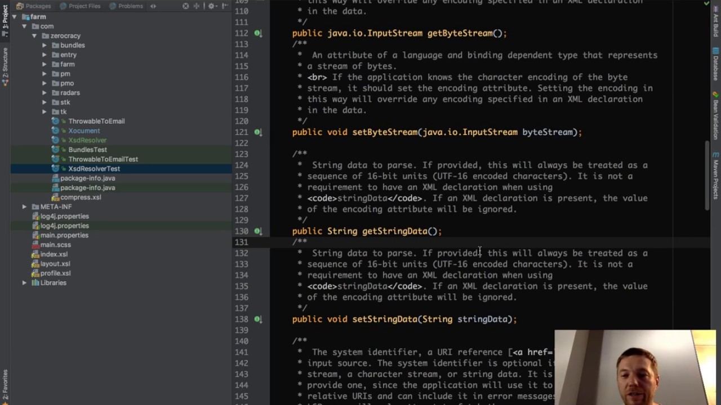
Task: Click the implementation gutter icon beside getByteStream
Action: point(257,33)
